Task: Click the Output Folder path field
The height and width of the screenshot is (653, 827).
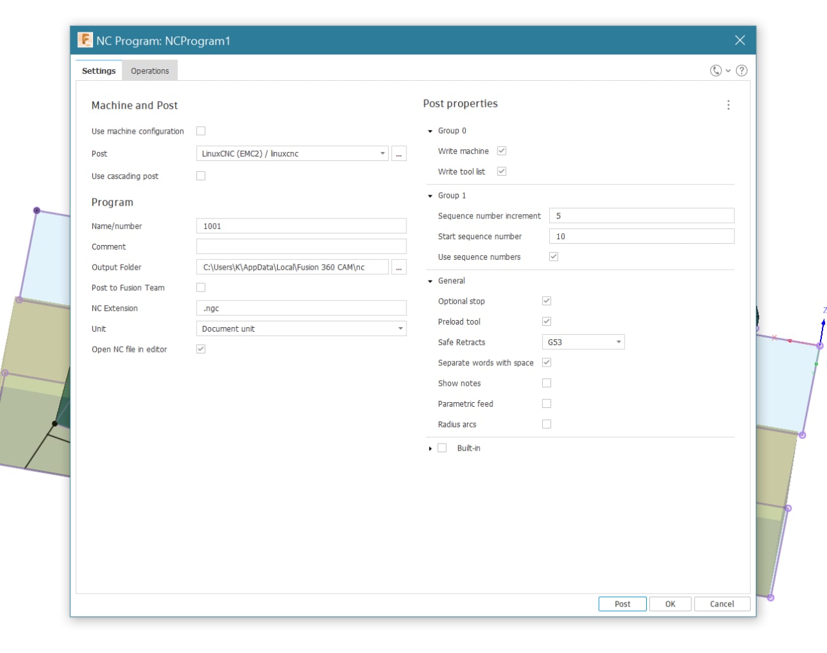Action: point(293,267)
